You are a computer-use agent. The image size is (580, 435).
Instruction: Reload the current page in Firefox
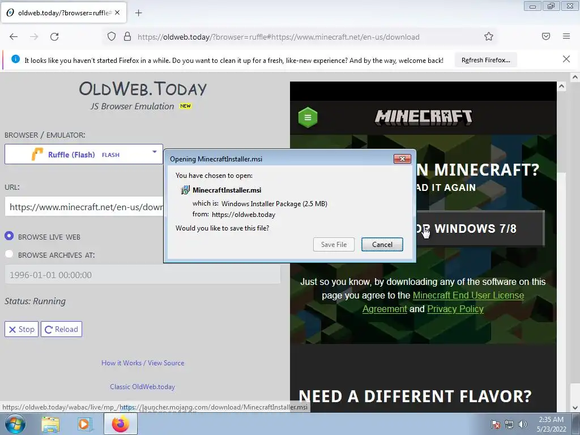[x=54, y=37]
